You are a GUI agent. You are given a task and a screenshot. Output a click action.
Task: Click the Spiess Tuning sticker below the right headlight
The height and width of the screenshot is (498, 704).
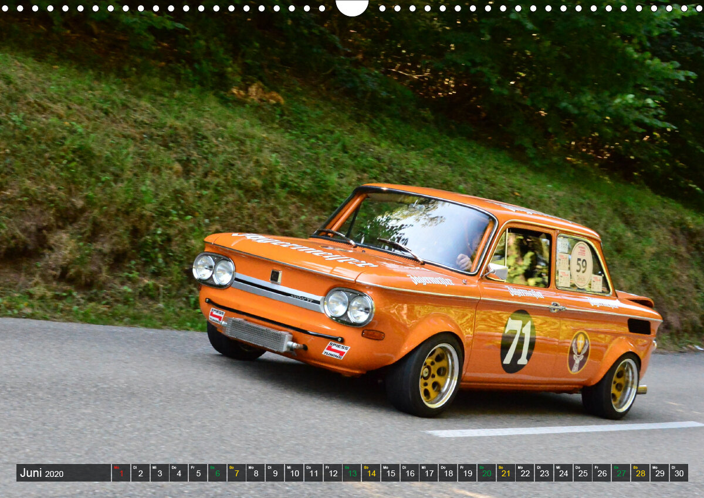(336, 350)
